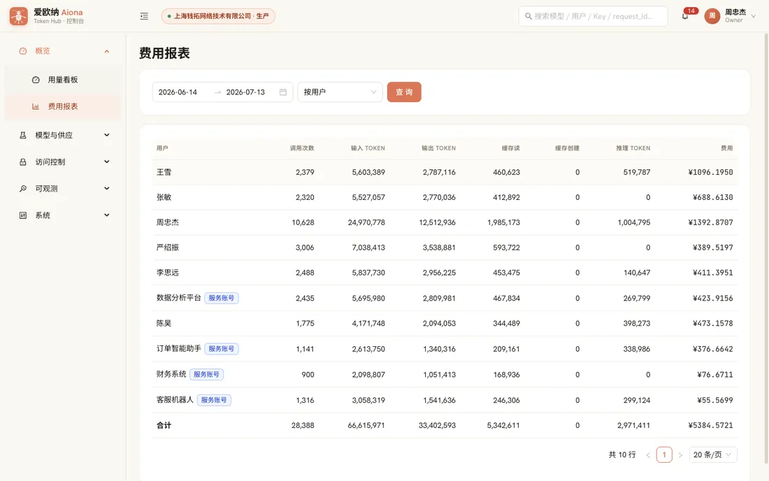Open the 可观测 sidebar menu

point(62,189)
